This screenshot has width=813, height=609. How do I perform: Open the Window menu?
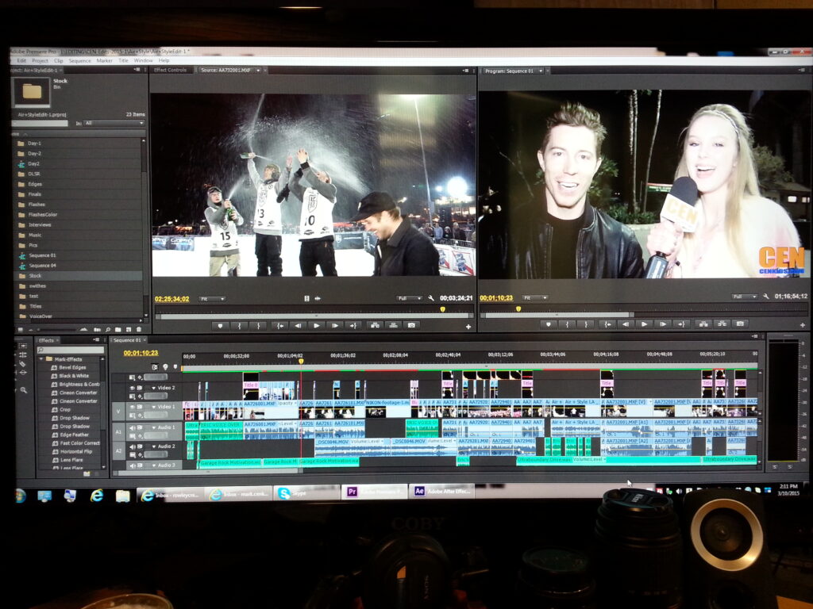coord(143,60)
